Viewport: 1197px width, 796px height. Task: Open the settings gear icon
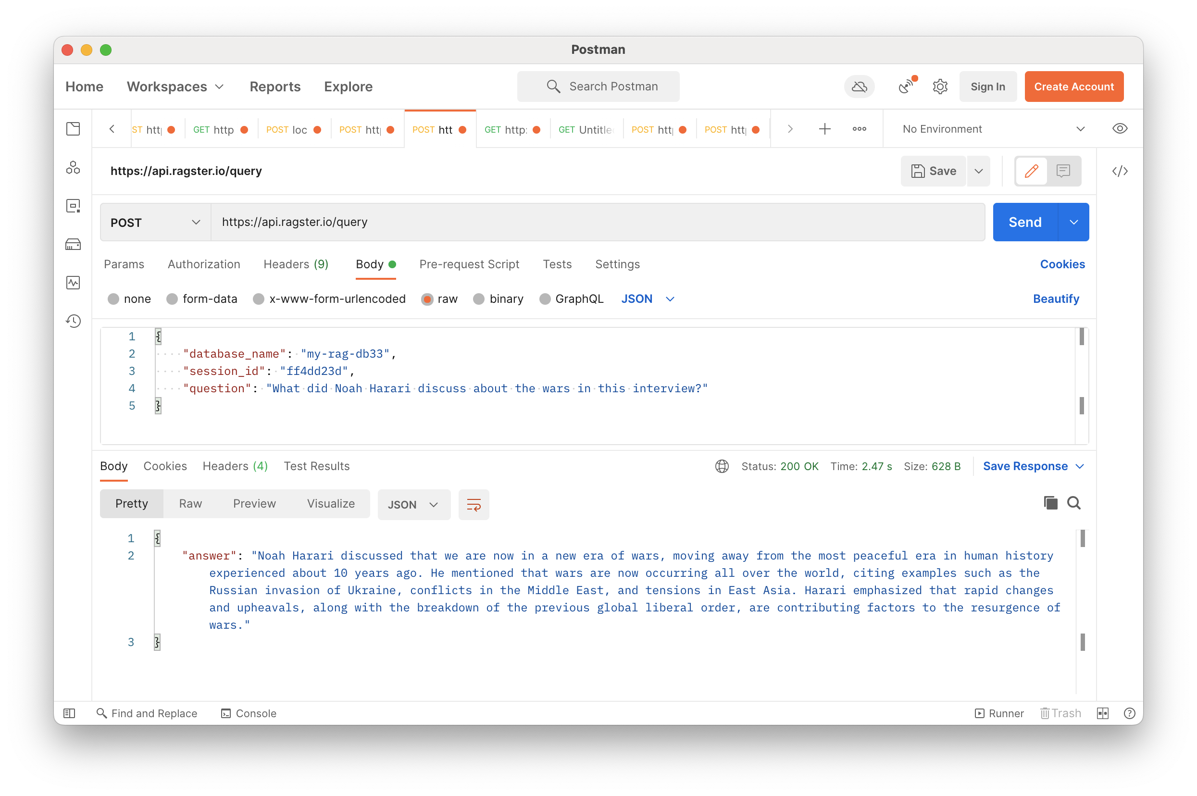point(940,87)
